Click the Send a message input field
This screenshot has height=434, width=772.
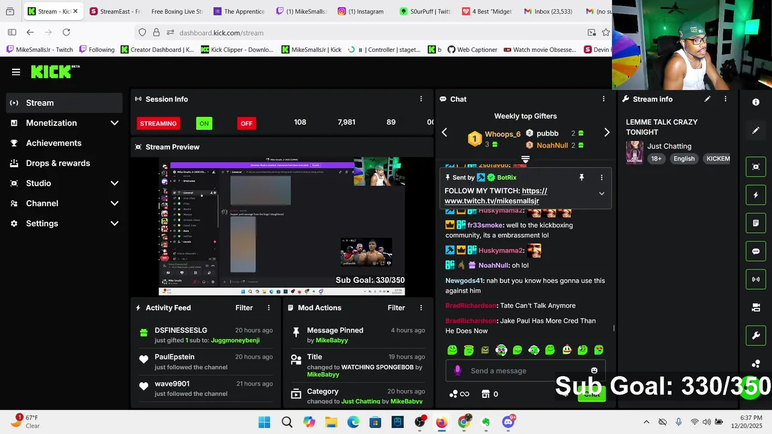tap(525, 371)
